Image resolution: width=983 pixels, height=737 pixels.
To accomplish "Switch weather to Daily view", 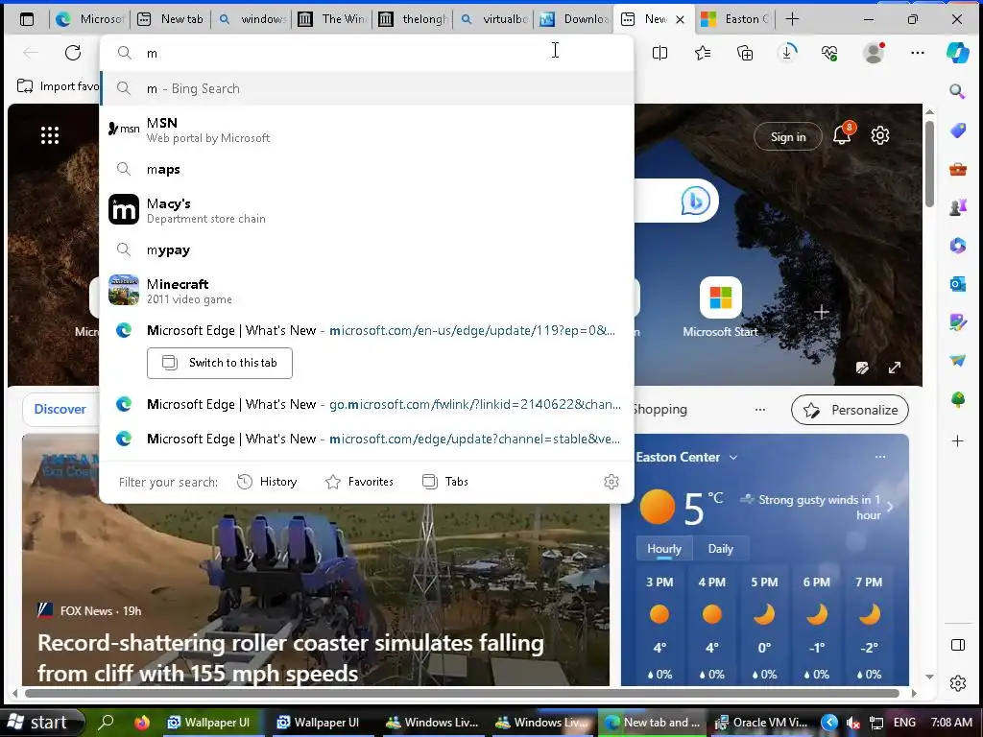I will pos(720,548).
